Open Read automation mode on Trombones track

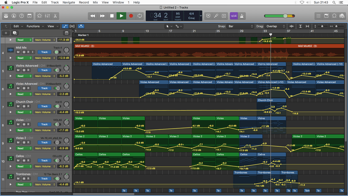pos(24,184)
